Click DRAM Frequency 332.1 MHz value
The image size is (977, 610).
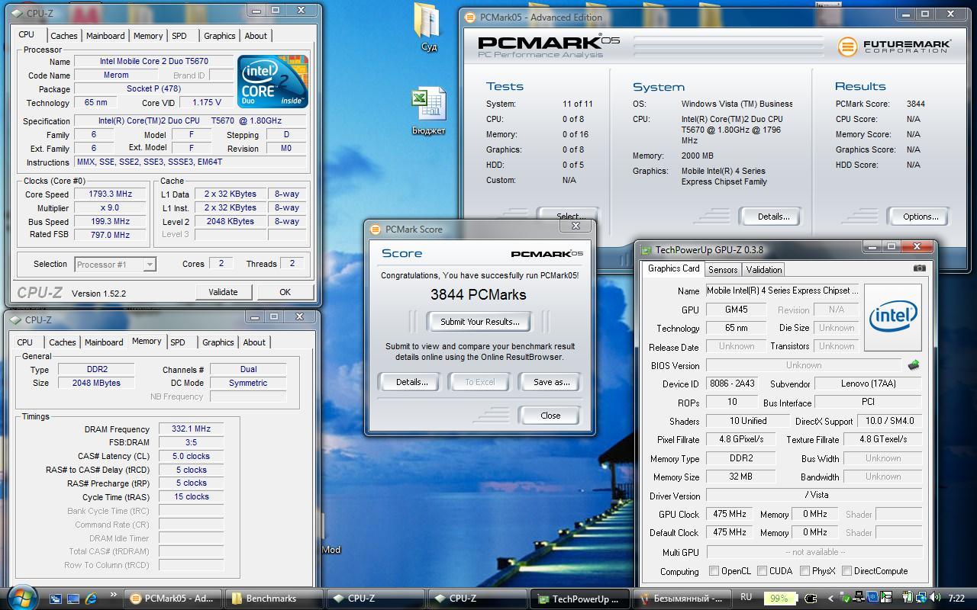tap(191, 429)
